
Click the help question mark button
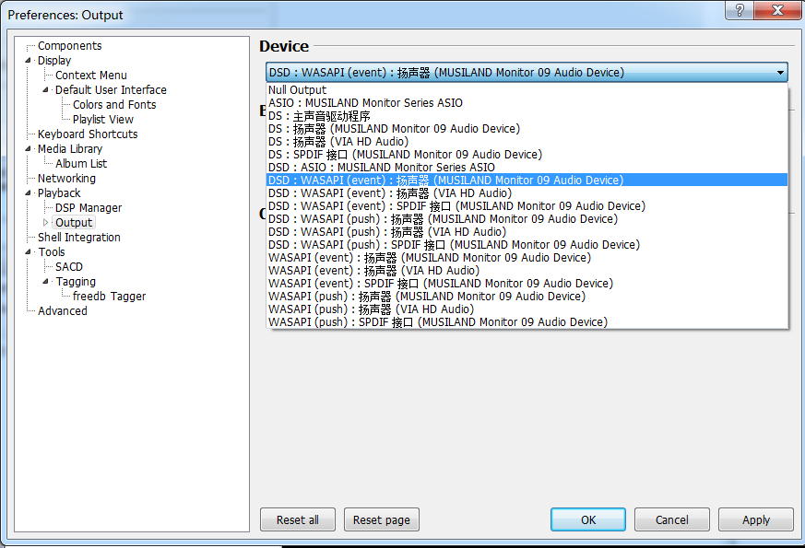tap(737, 10)
